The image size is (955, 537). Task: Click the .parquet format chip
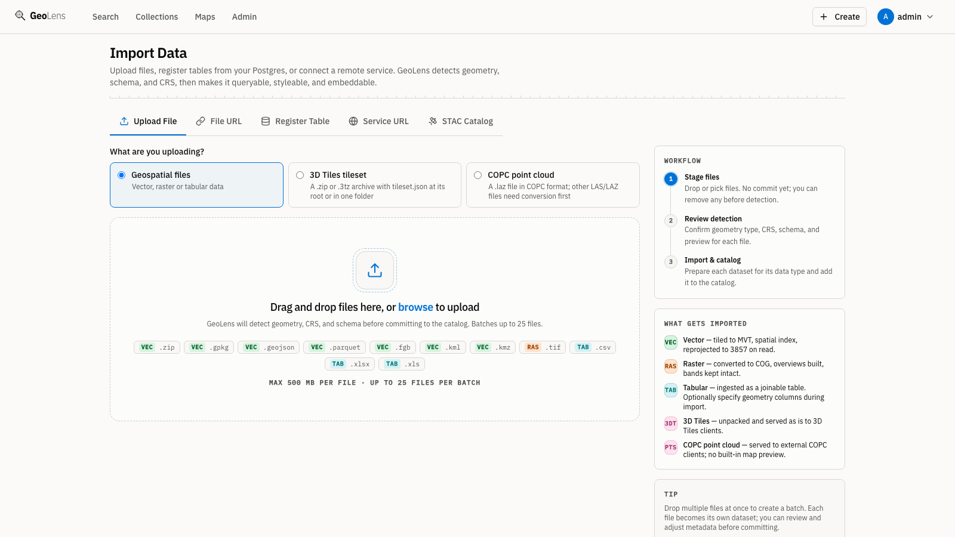[x=334, y=347]
